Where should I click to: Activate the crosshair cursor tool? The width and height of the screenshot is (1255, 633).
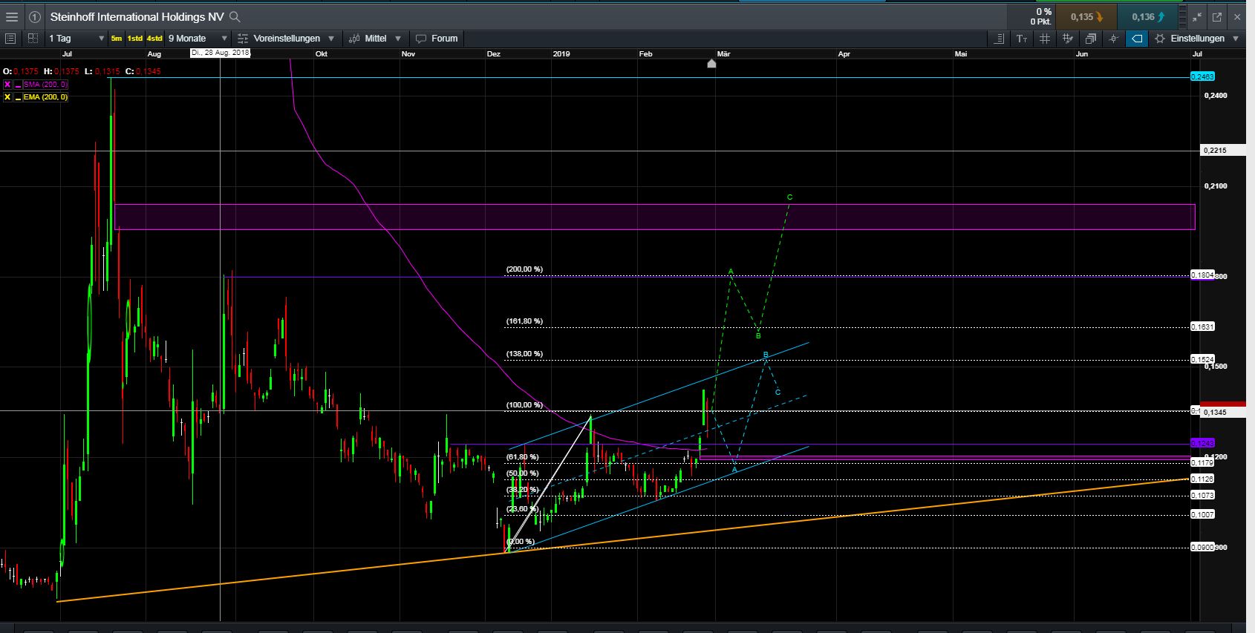pyautogui.click(x=1114, y=39)
